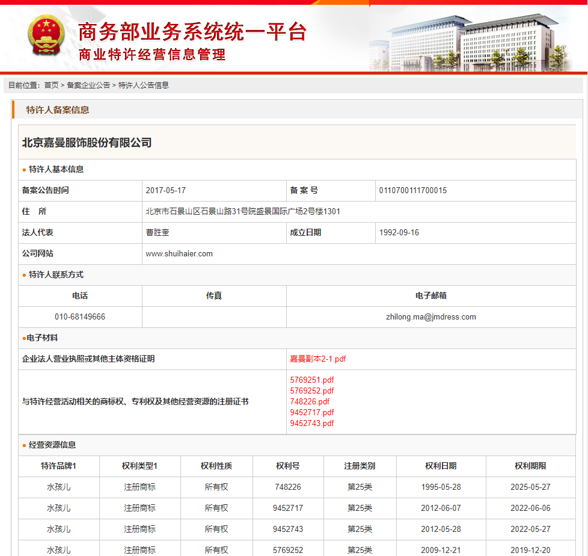Viewport: 588px width, 556px height.
Task: Click the 电话 column header
Action: point(80,296)
